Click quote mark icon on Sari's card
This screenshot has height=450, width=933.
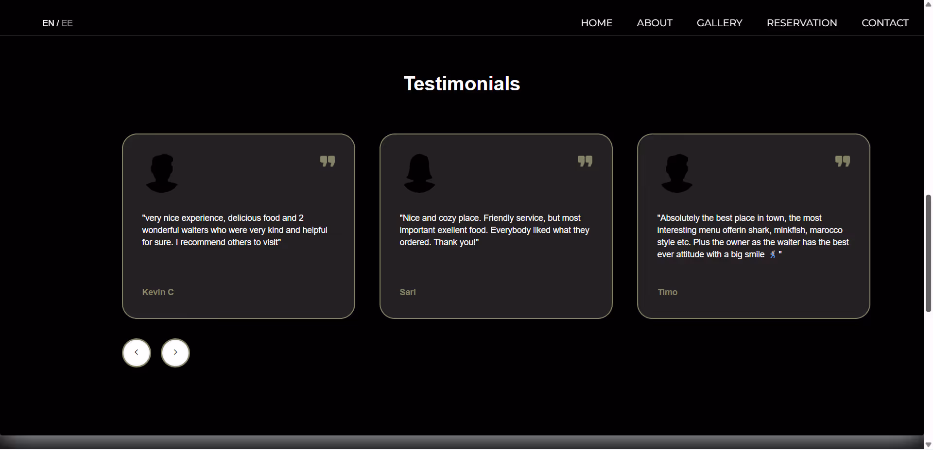(x=585, y=161)
